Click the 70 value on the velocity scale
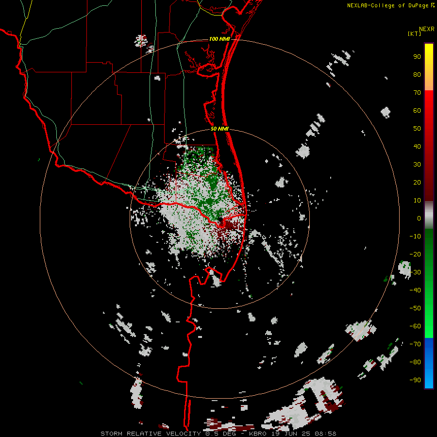 tap(417, 93)
